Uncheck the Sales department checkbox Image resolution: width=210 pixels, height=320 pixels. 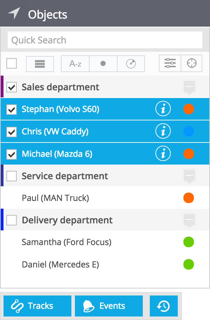tap(12, 87)
